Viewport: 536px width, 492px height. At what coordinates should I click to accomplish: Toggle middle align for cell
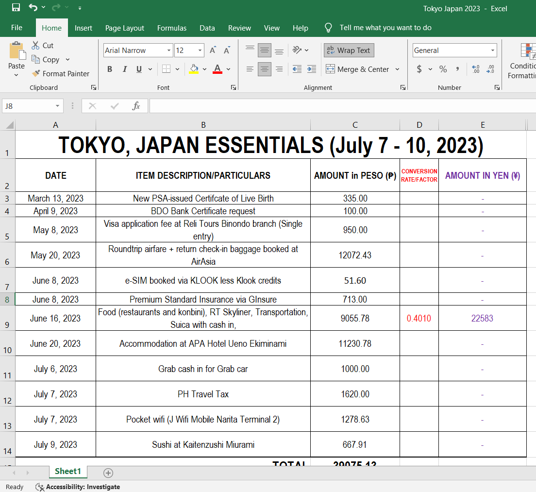click(x=264, y=50)
